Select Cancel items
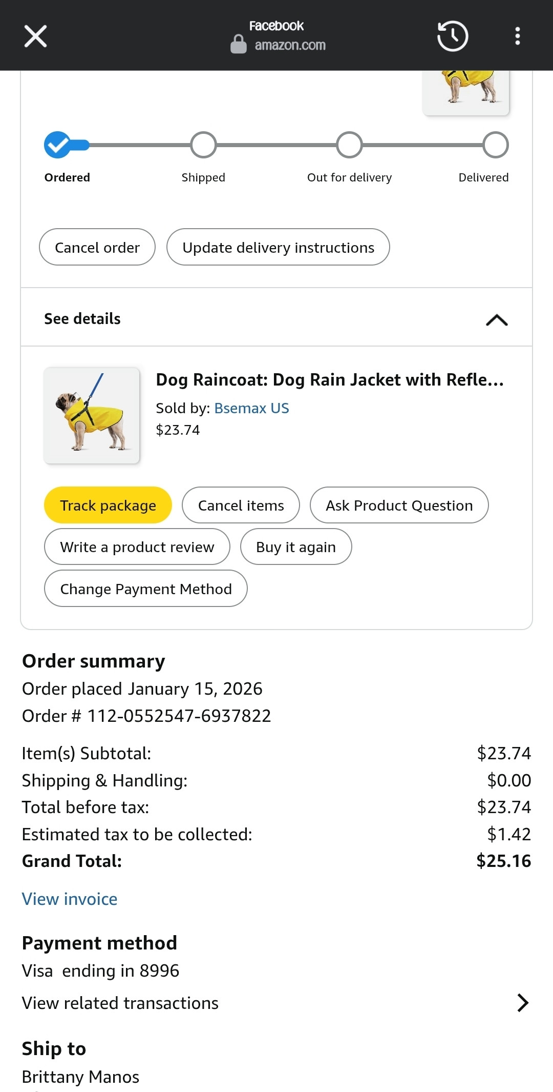 241,505
